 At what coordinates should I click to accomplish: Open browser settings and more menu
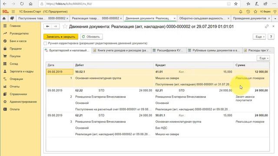(274, 4)
